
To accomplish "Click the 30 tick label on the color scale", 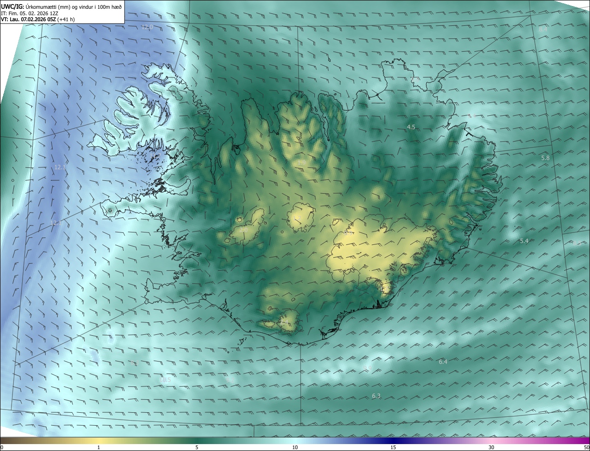I will (x=491, y=447).
